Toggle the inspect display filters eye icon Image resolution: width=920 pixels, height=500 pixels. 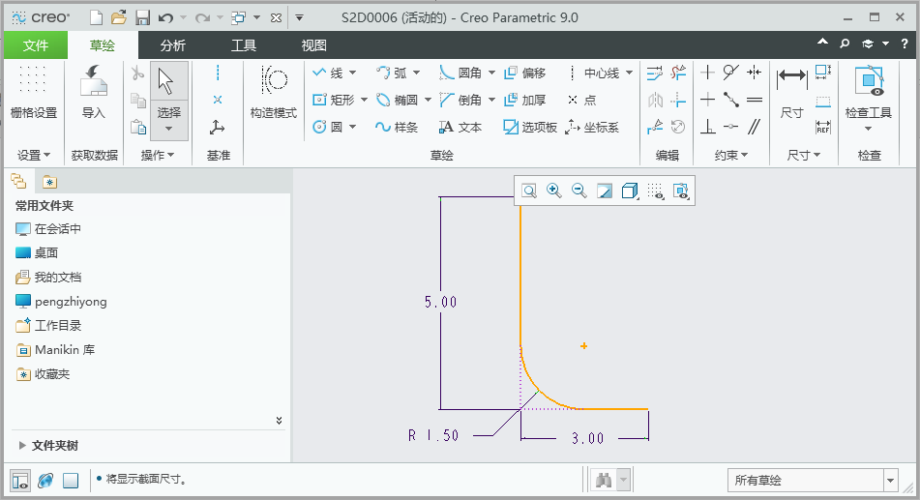pos(681,191)
